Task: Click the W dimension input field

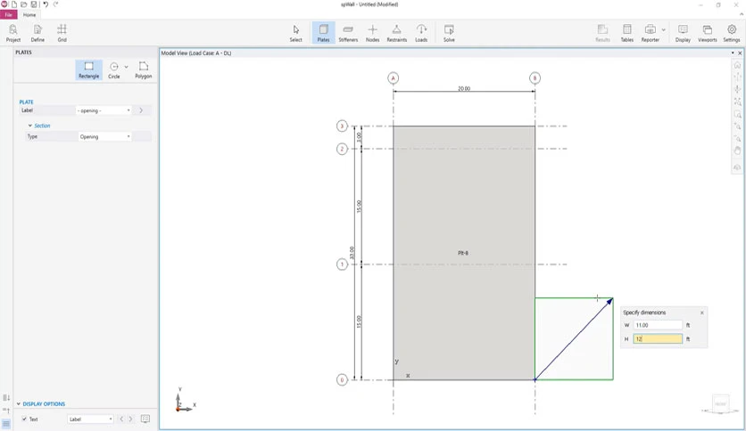Action: pos(658,325)
